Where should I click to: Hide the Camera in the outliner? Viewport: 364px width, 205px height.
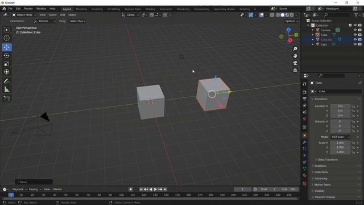coord(355,30)
